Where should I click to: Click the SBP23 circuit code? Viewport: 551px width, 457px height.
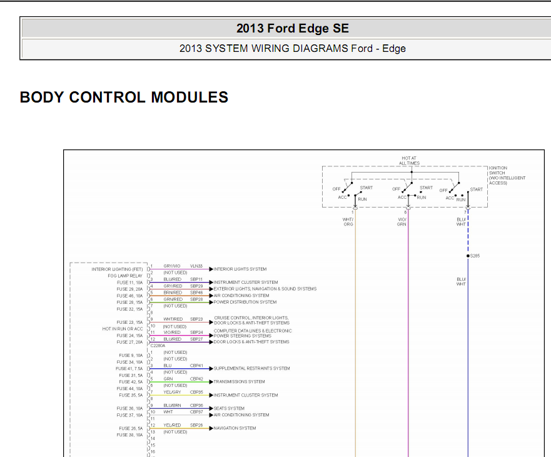[196, 319]
